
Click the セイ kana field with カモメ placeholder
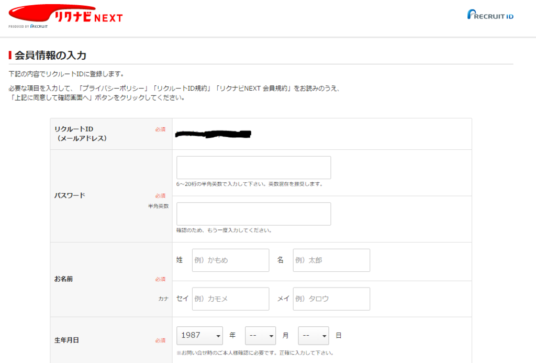click(230, 299)
